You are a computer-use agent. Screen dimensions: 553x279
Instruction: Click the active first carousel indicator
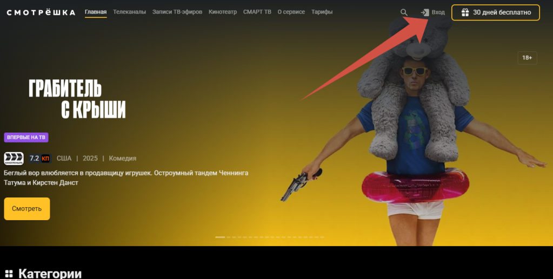220,237
